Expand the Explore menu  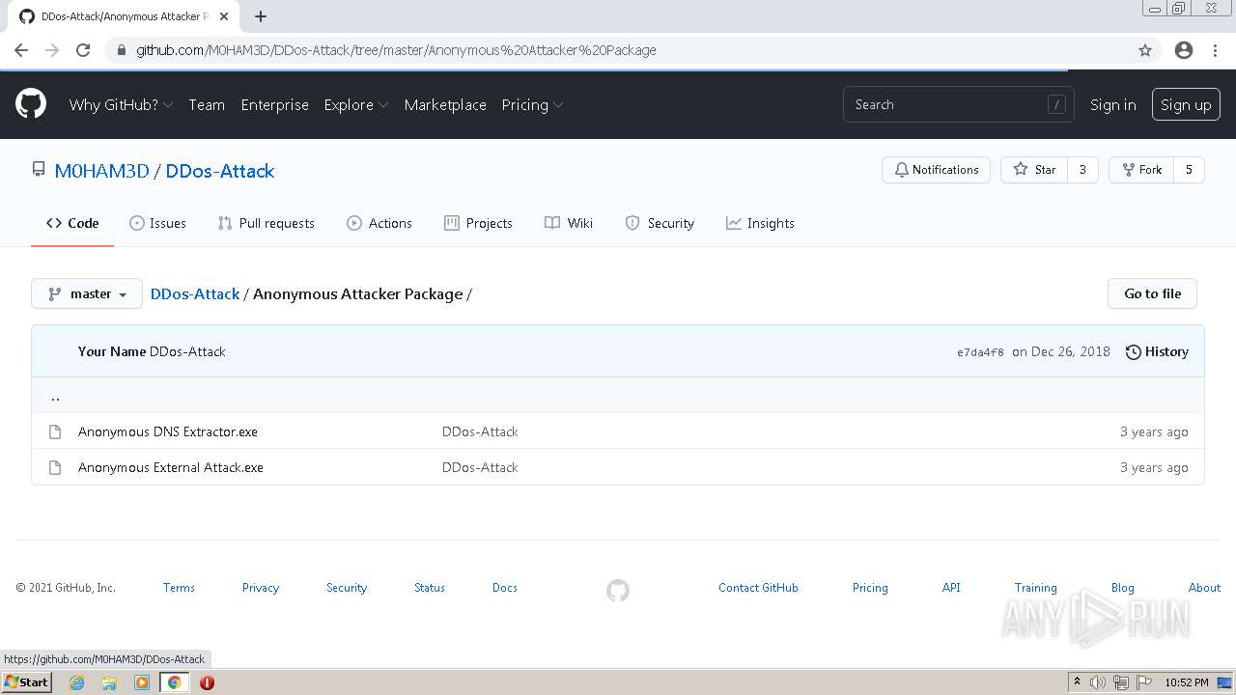coord(356,104)
